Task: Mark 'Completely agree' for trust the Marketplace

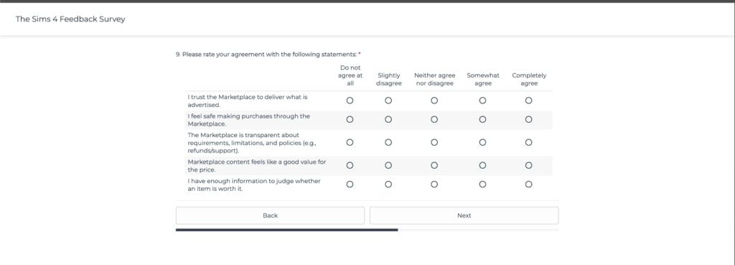Action: [528, 101]
